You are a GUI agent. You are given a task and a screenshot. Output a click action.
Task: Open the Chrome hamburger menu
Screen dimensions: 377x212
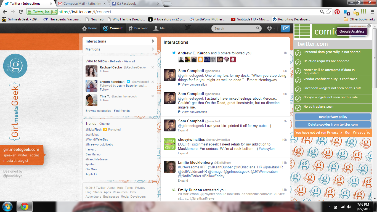tap(372, 12)
